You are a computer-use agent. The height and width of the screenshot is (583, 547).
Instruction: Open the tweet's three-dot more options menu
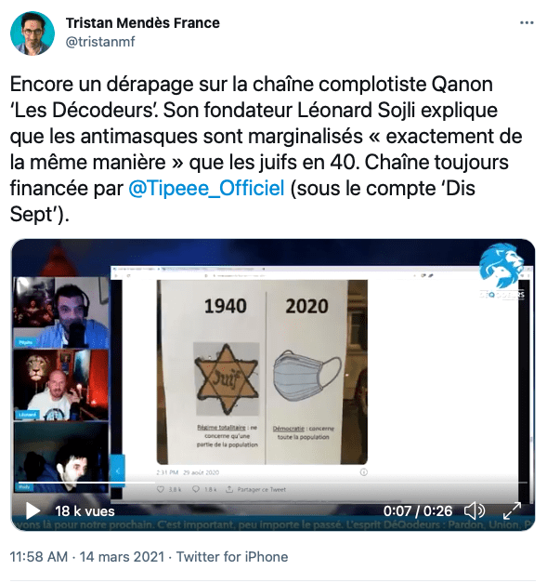(527, 23)
